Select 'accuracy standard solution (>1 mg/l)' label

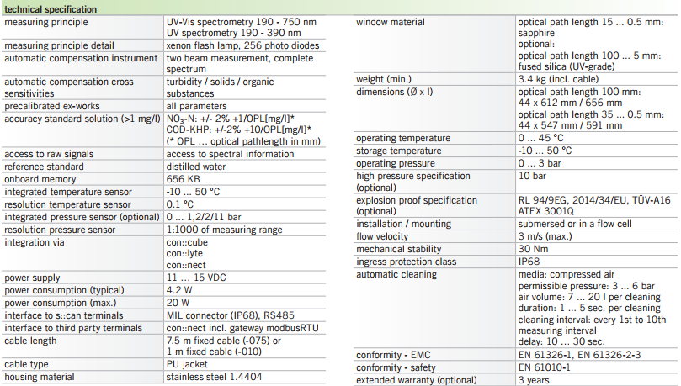(x=82, y=119)
